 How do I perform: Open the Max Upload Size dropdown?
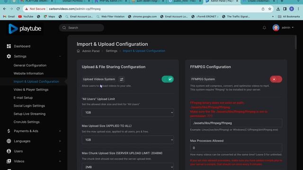(128, 140)
